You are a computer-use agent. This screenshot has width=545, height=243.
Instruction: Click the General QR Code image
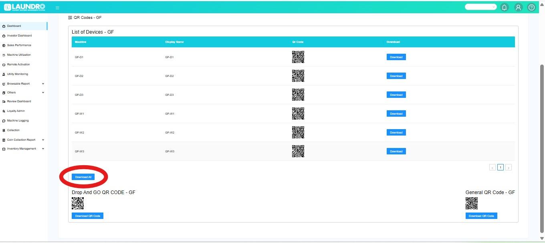coord(472,203)
